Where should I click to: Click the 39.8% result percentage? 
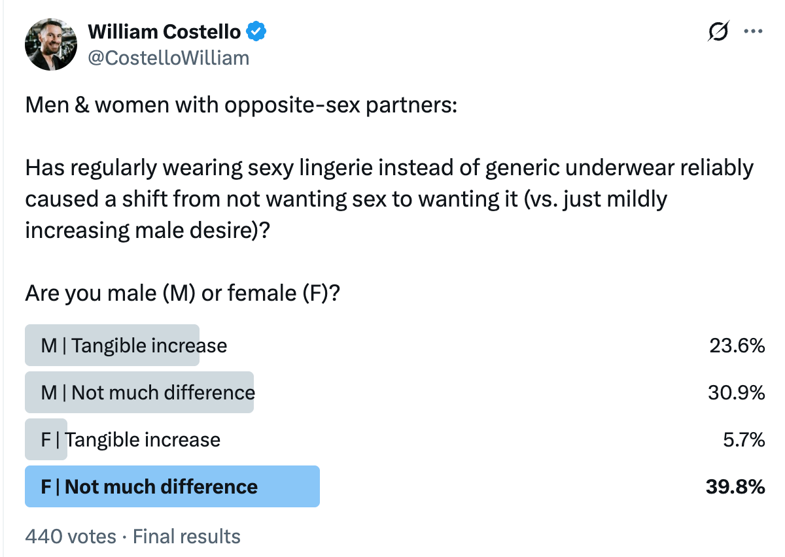(737, 486)
